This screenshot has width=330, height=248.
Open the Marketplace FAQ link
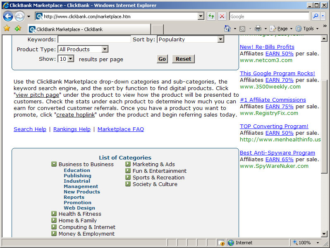pos(121,129)
